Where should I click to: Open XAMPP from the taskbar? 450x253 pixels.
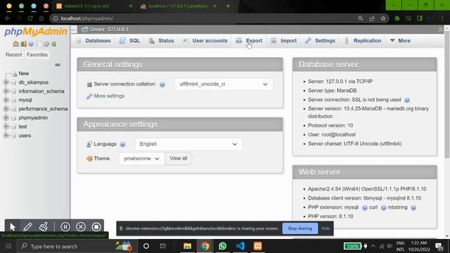coord(258,246)
